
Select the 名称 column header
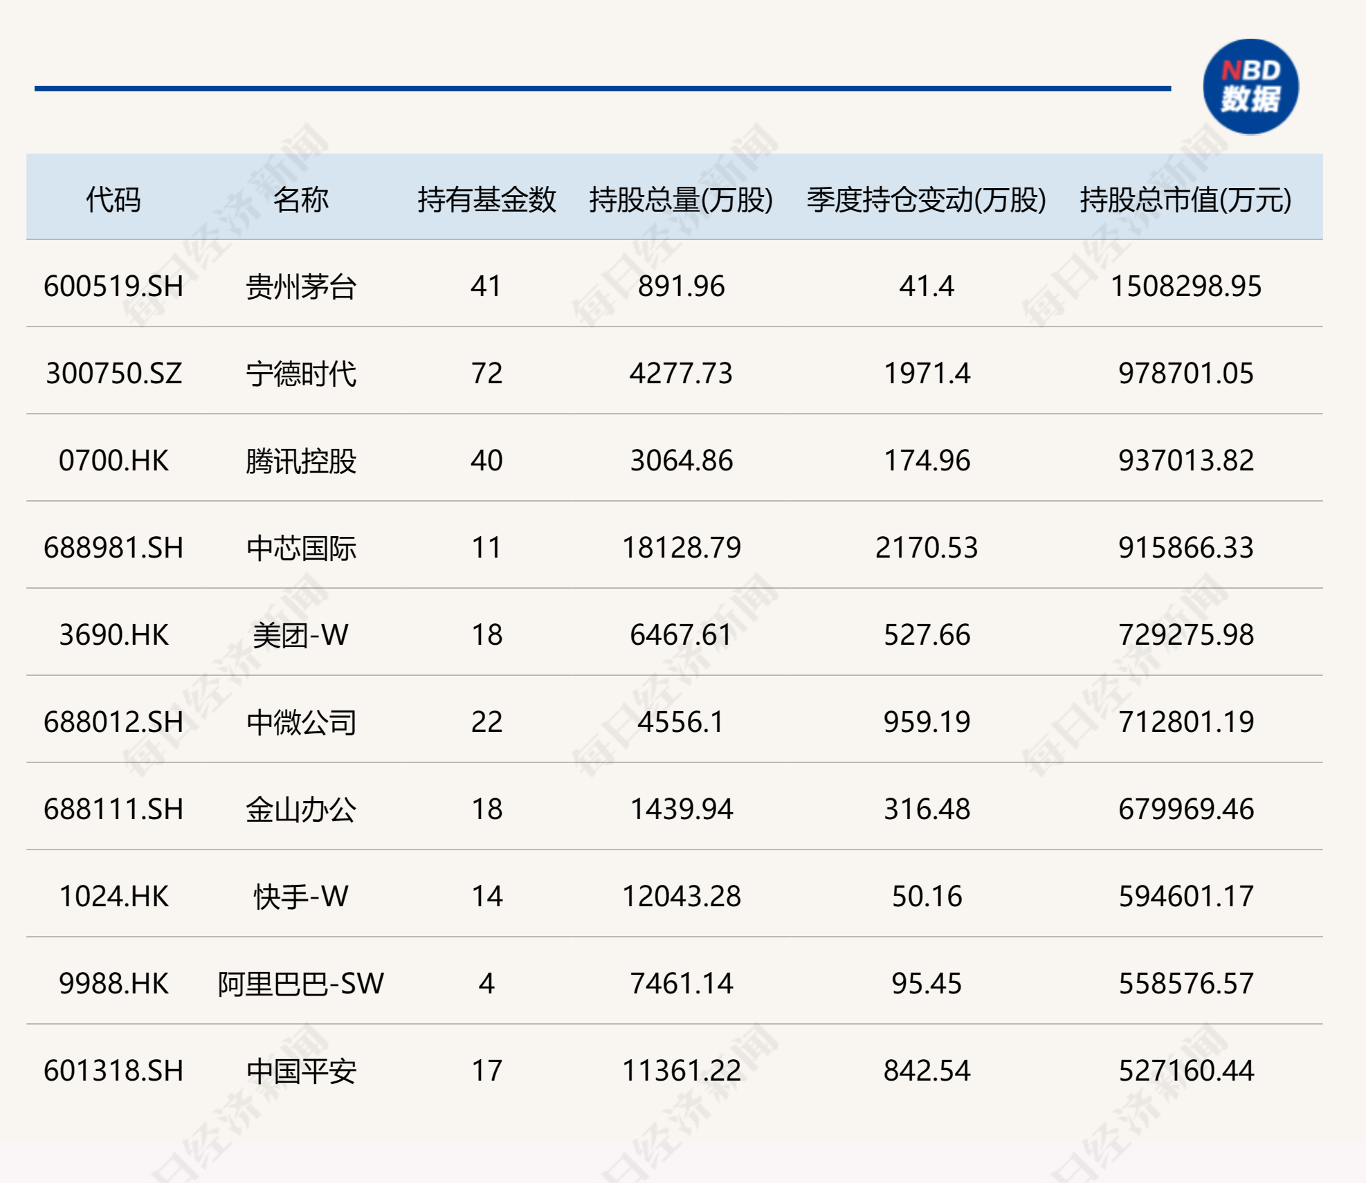click(x=301, y=200)
